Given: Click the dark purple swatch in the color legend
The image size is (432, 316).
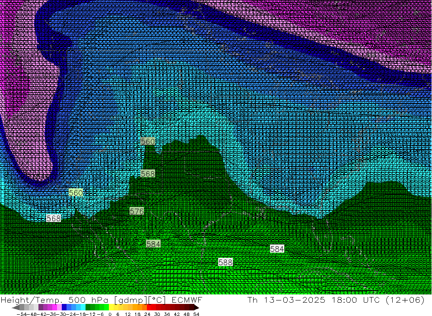Looking at the screenshot, I should click(41, 307).
